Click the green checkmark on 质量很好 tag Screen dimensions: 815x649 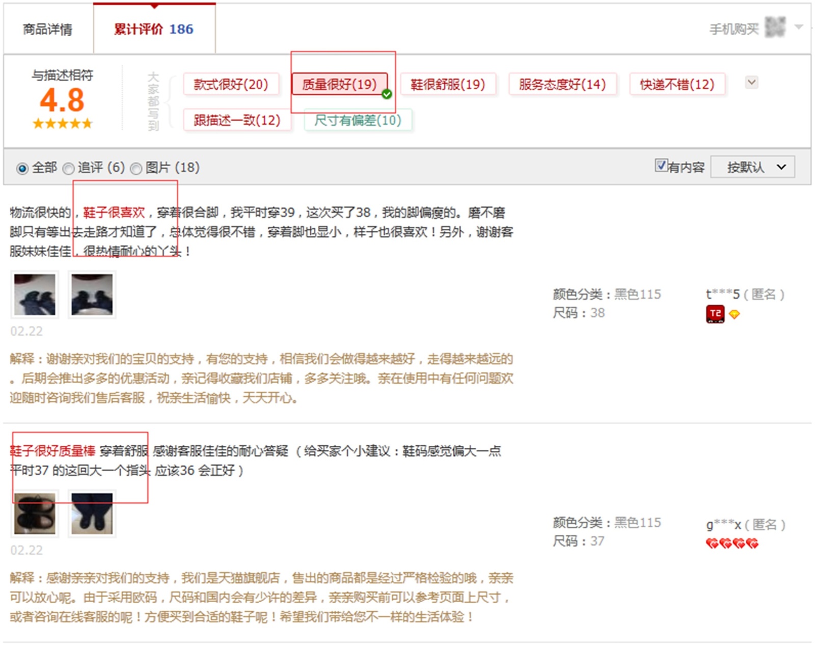pos(387,94)
